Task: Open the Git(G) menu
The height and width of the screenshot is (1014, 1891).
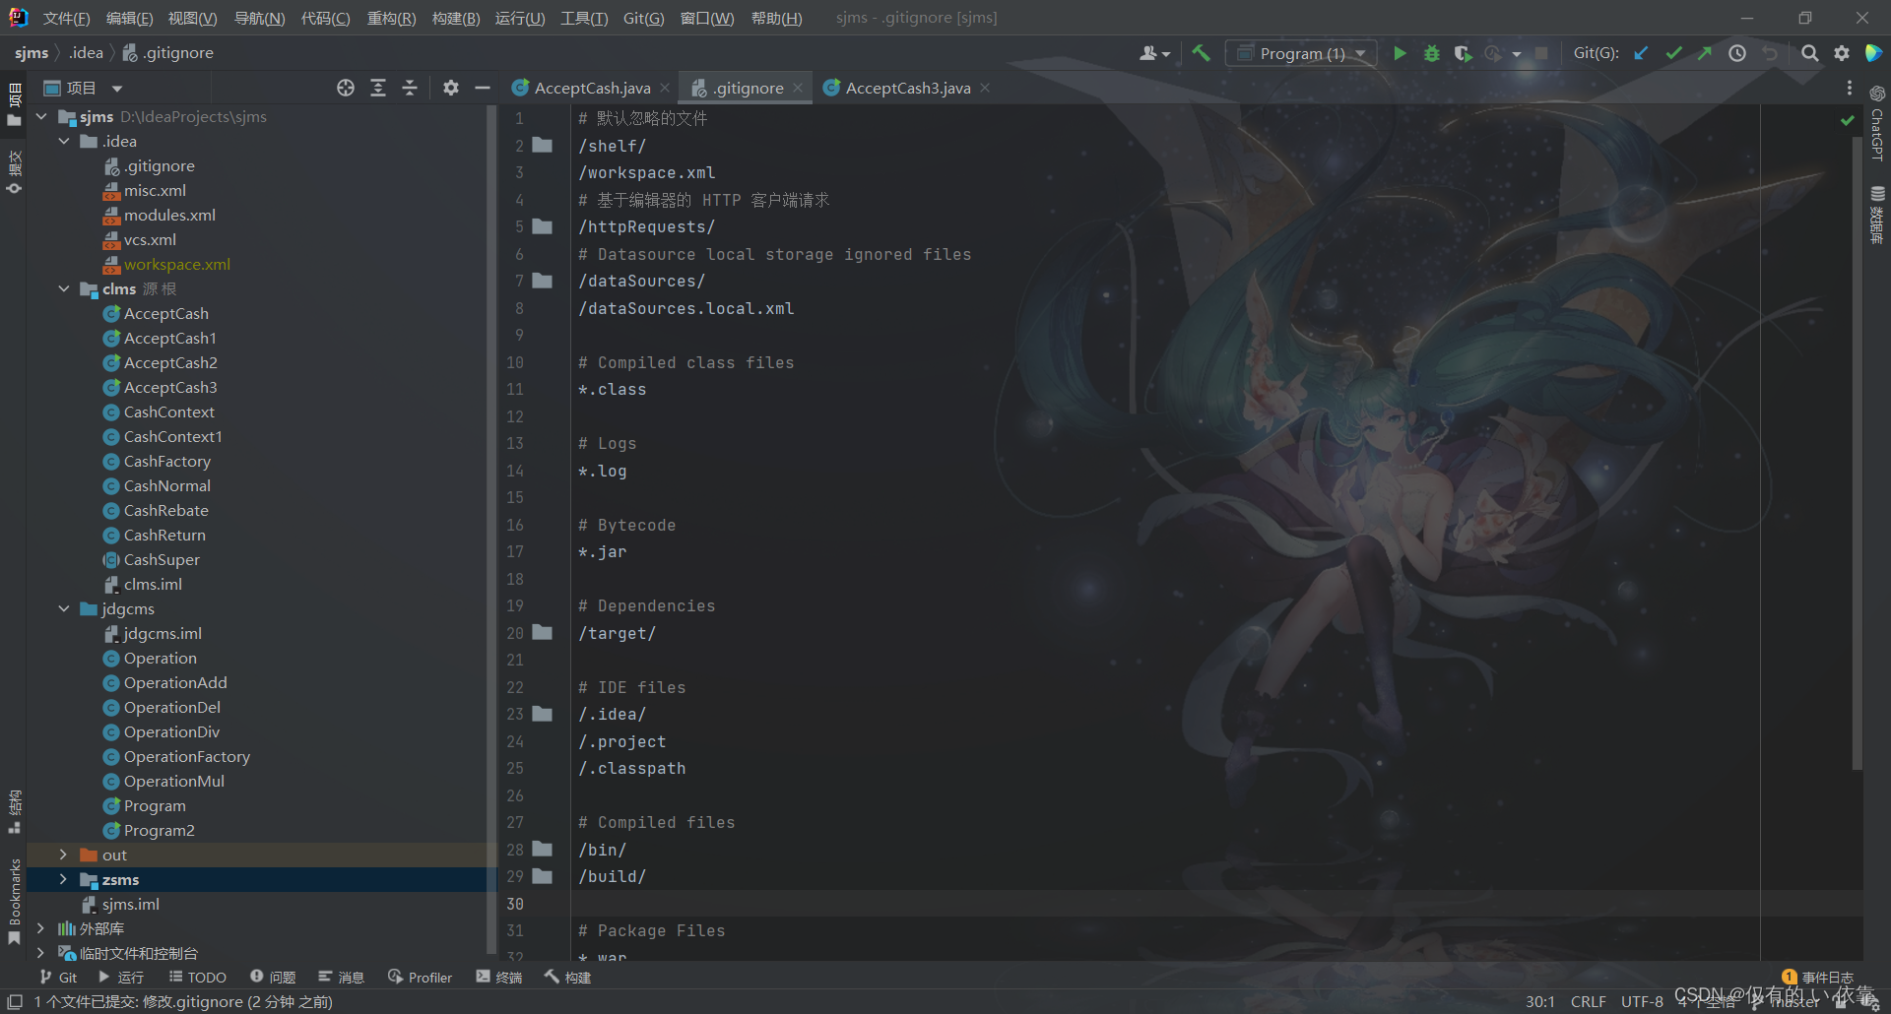Action: pos(643,18)
